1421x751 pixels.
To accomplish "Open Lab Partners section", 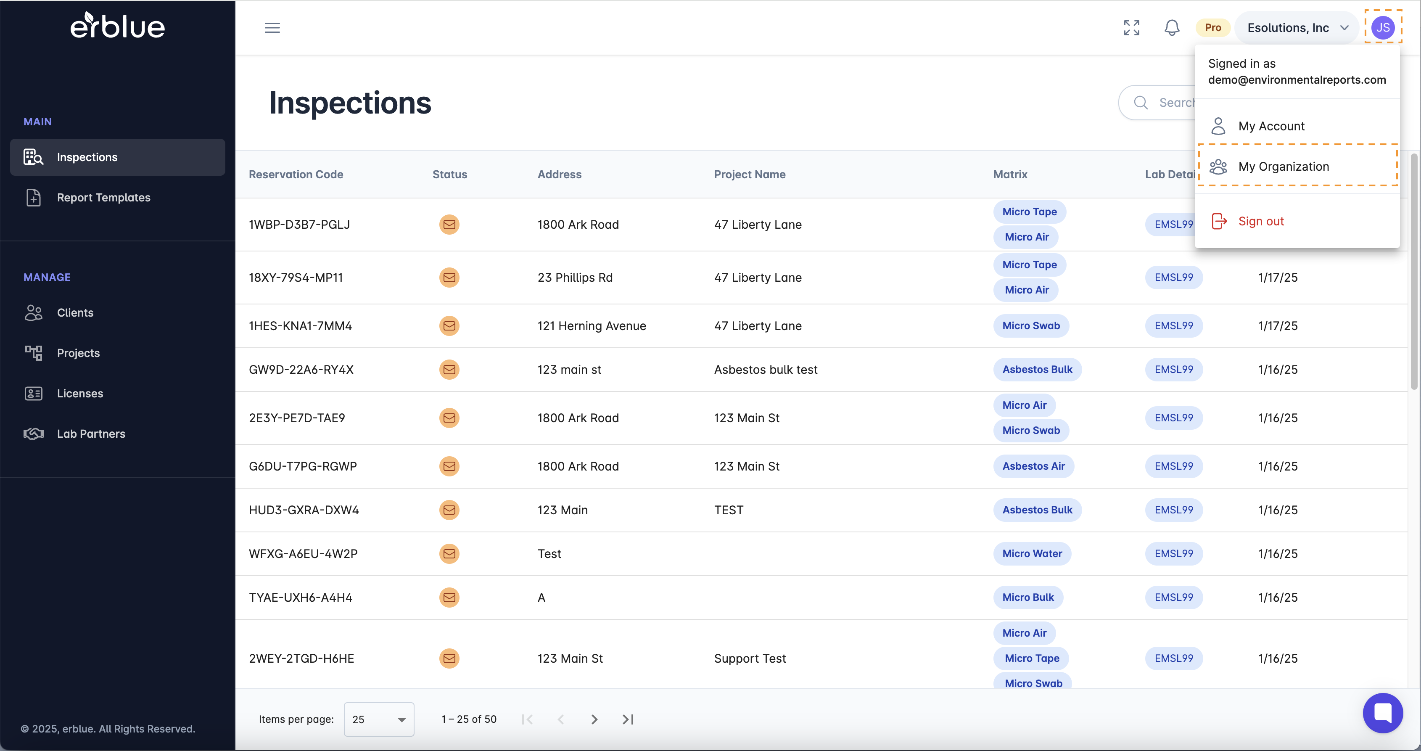I will (x=91, y=434).
